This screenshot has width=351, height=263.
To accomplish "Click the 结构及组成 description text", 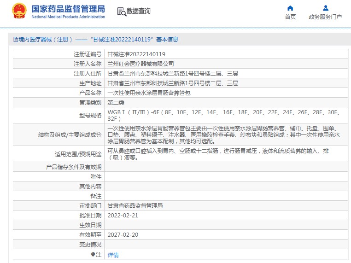I will (x=224, y=135).
